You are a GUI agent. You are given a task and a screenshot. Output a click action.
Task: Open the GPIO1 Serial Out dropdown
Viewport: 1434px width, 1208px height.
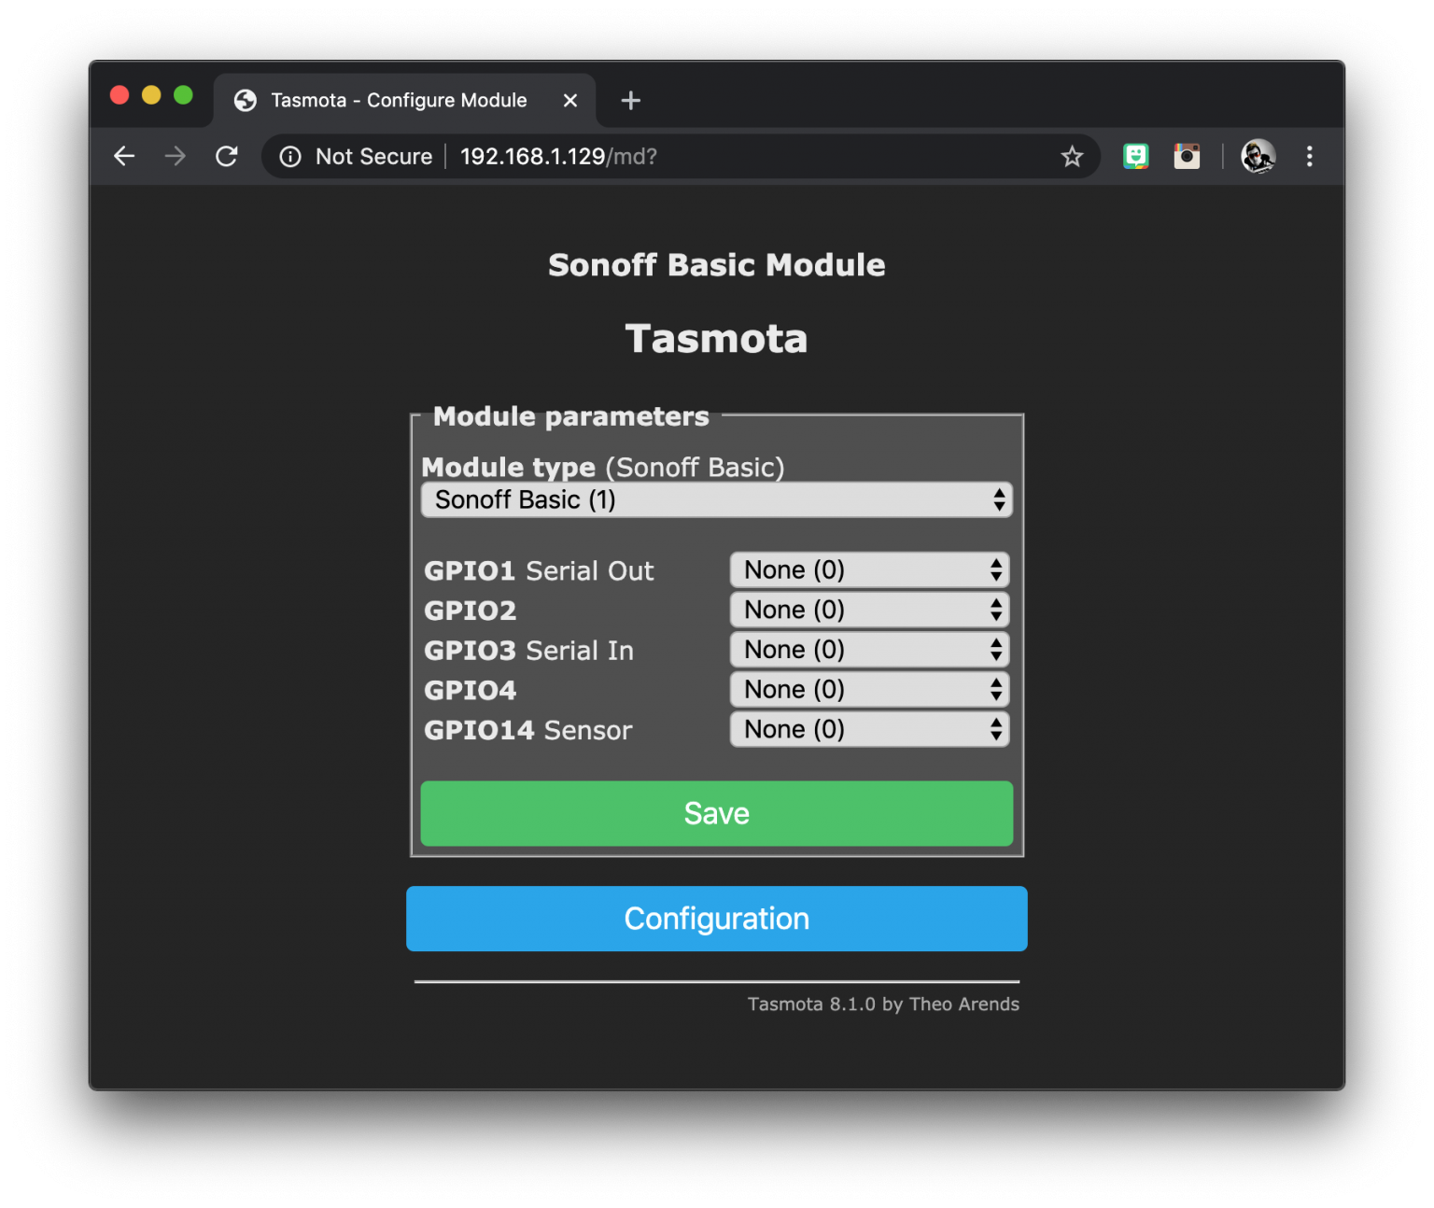[869, 570]
